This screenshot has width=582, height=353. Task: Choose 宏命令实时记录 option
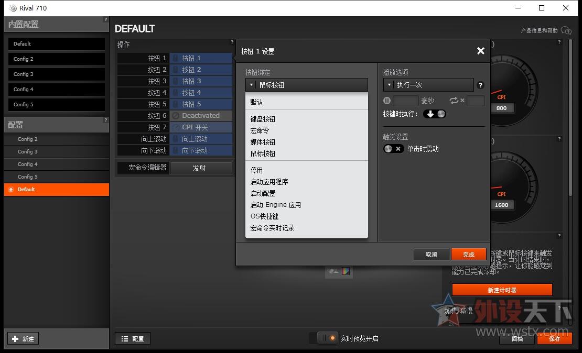click(x=272, y=228)
